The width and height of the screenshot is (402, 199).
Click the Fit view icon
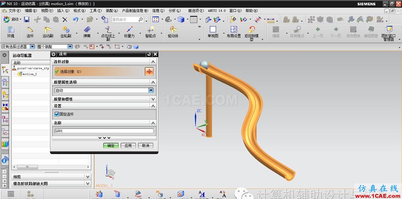click(x=155, y=20)
